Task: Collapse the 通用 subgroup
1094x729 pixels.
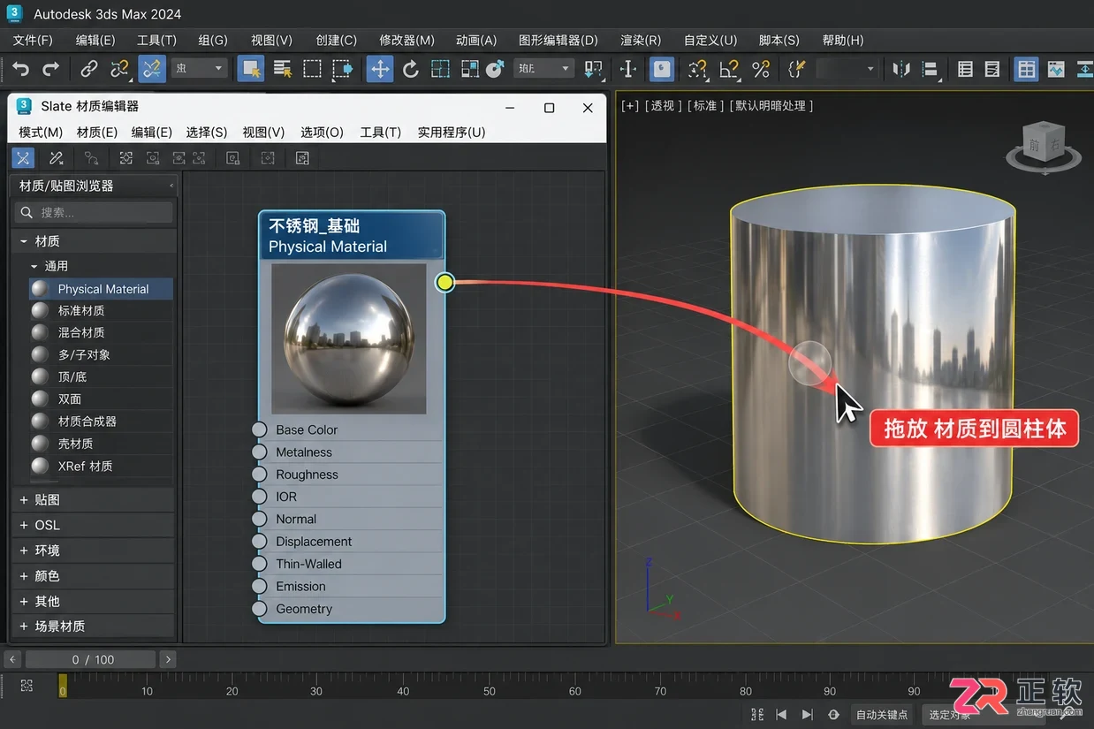Action: click(x=34, y=266)
